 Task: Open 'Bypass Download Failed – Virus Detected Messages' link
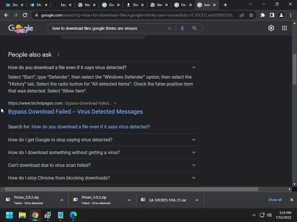click(x=75, y=112)
